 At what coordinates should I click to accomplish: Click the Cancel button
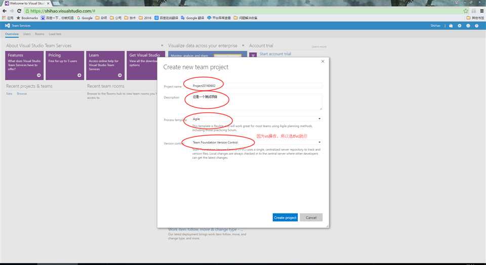click(x=311, y=217)
